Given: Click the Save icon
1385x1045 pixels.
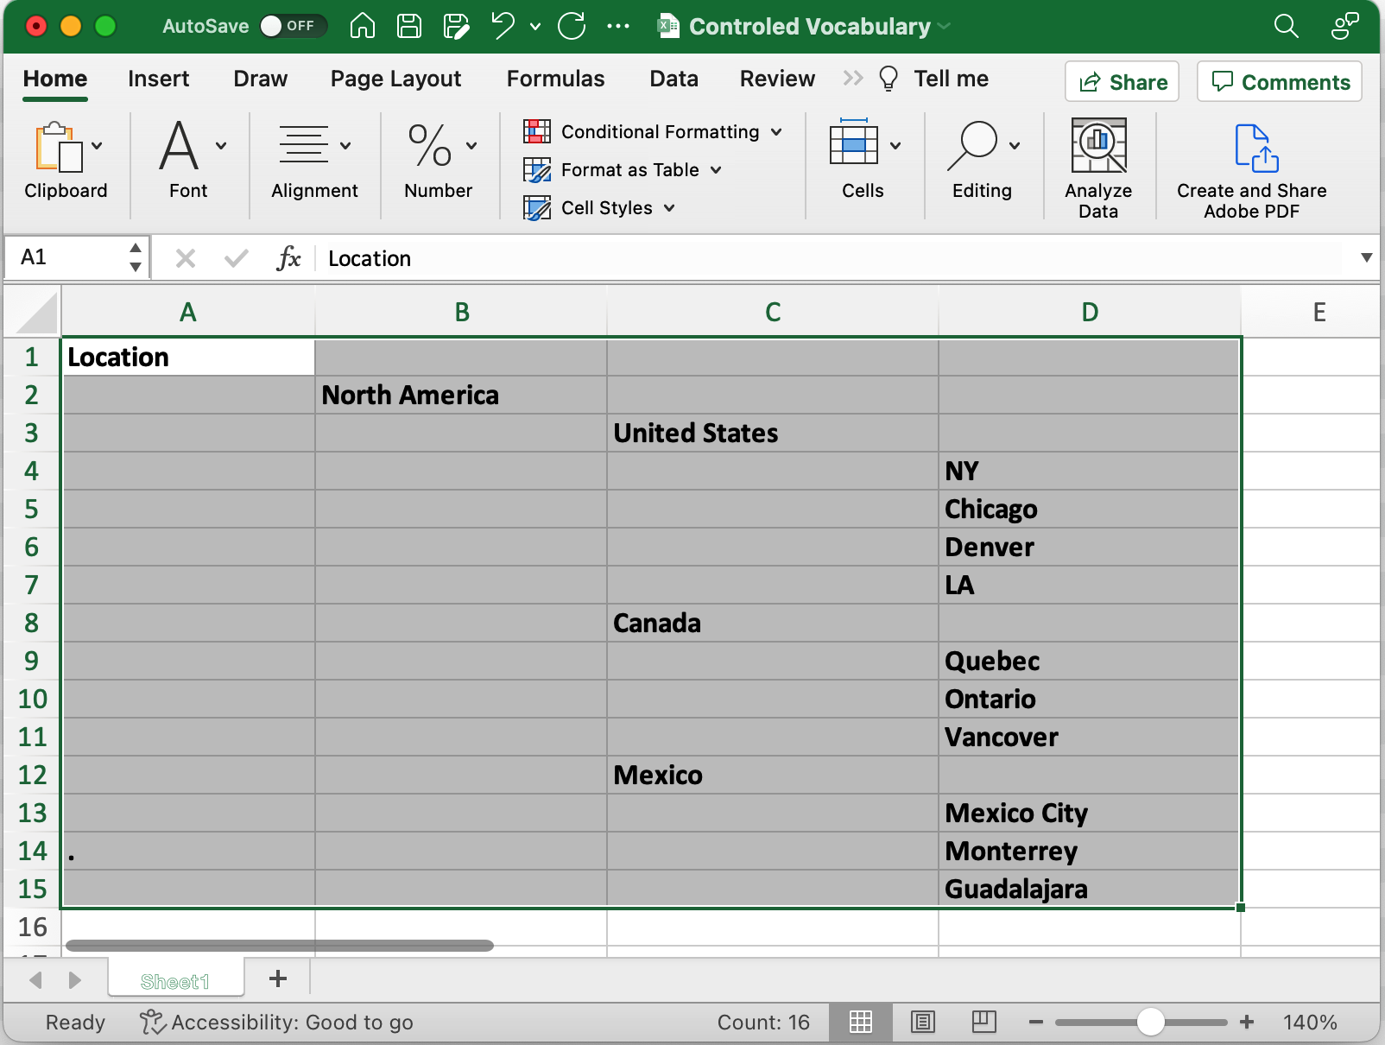Looking at the screenshot, I should 409,26.
